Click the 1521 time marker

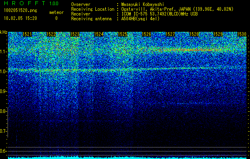[27, 34]
